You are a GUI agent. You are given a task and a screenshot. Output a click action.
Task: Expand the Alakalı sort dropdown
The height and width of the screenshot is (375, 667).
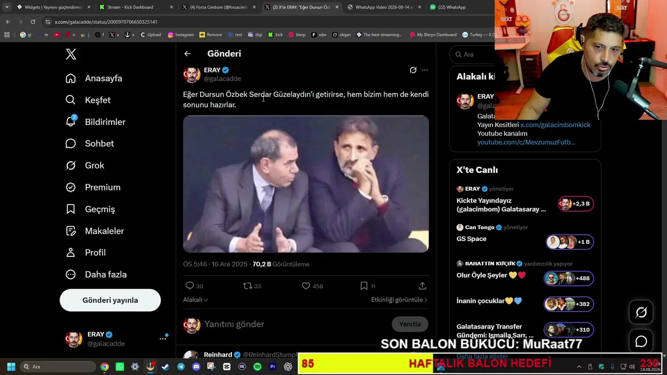tap(195, 299)
